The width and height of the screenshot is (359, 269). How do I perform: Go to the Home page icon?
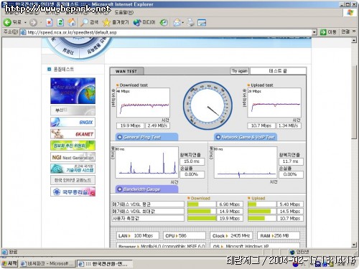pos(72,22)
